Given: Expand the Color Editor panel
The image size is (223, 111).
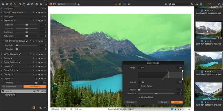Looking at the screenshot, I should [x=2, y=71].
